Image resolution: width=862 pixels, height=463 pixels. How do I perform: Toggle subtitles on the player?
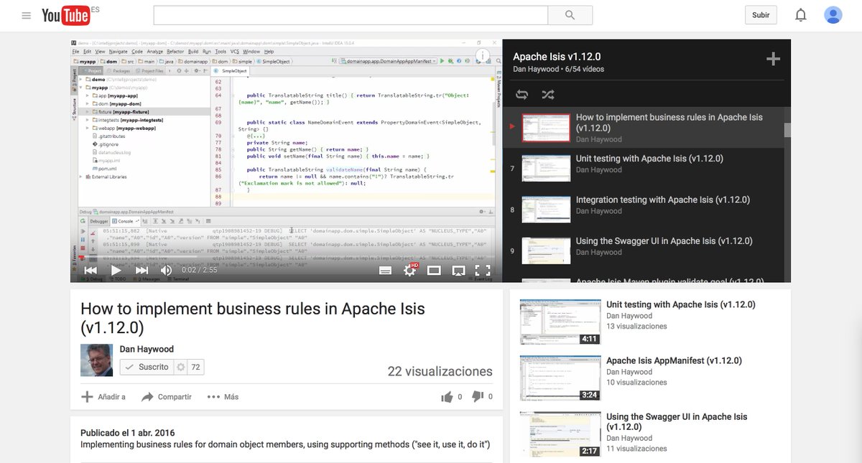[x=385, y=271]
